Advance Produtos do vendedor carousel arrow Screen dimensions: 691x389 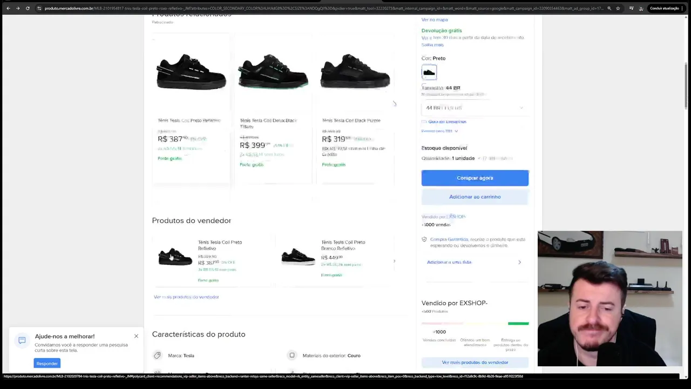394,261
